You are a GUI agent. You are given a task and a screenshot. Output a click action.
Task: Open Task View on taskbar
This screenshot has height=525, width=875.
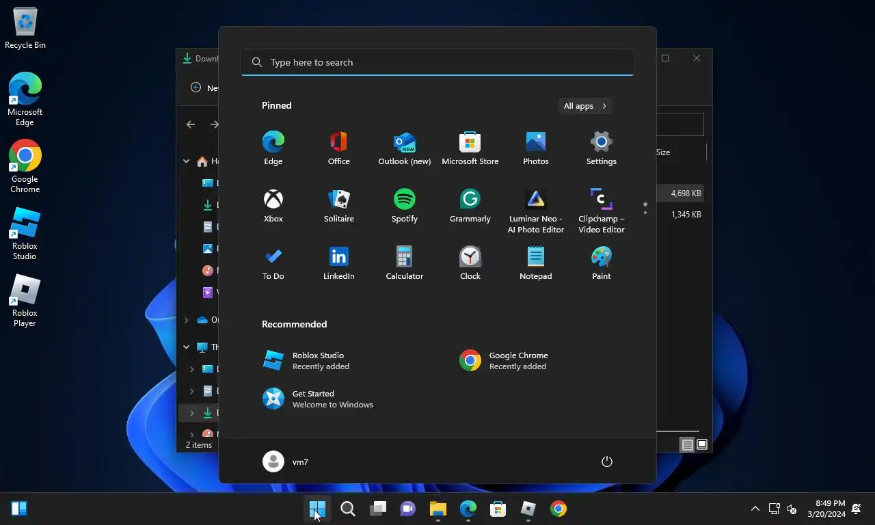(x=377, y=509)
